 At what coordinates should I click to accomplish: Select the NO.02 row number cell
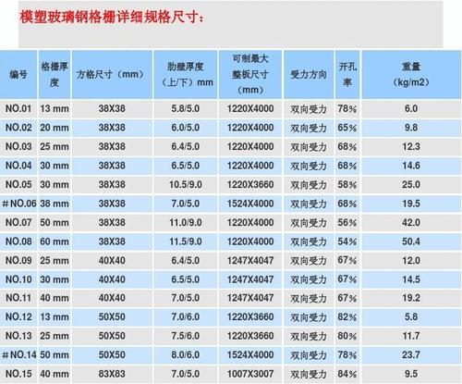click(18, 128)
